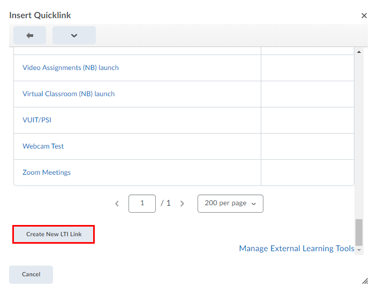This screenshot has height=295, width=378.
Task: Open Video Assignments (NB) launch link
Action: [71, 68]
